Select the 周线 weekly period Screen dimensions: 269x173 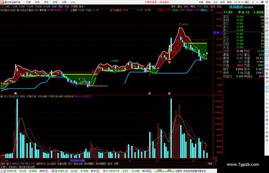pyautogui.click(x=60, y=6)
